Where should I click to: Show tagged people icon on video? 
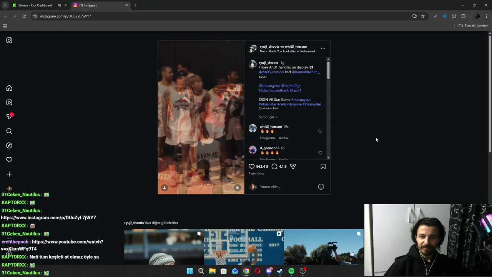click(165, 188)
